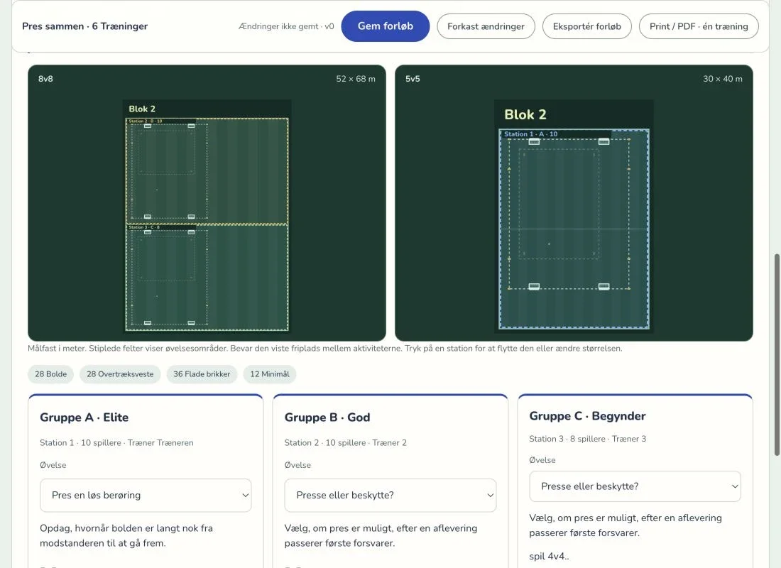Screen dimensions: 781x568
Task: Click Station 2 · 10 spillere · Træner 2
Action: click(x=345, y=442)
